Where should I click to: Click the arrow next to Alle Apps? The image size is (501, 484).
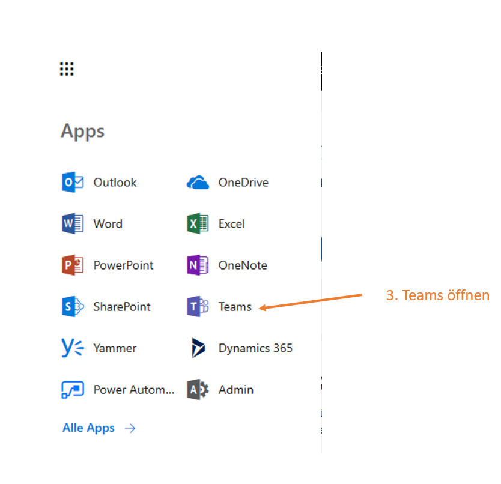tap(130, 428)
